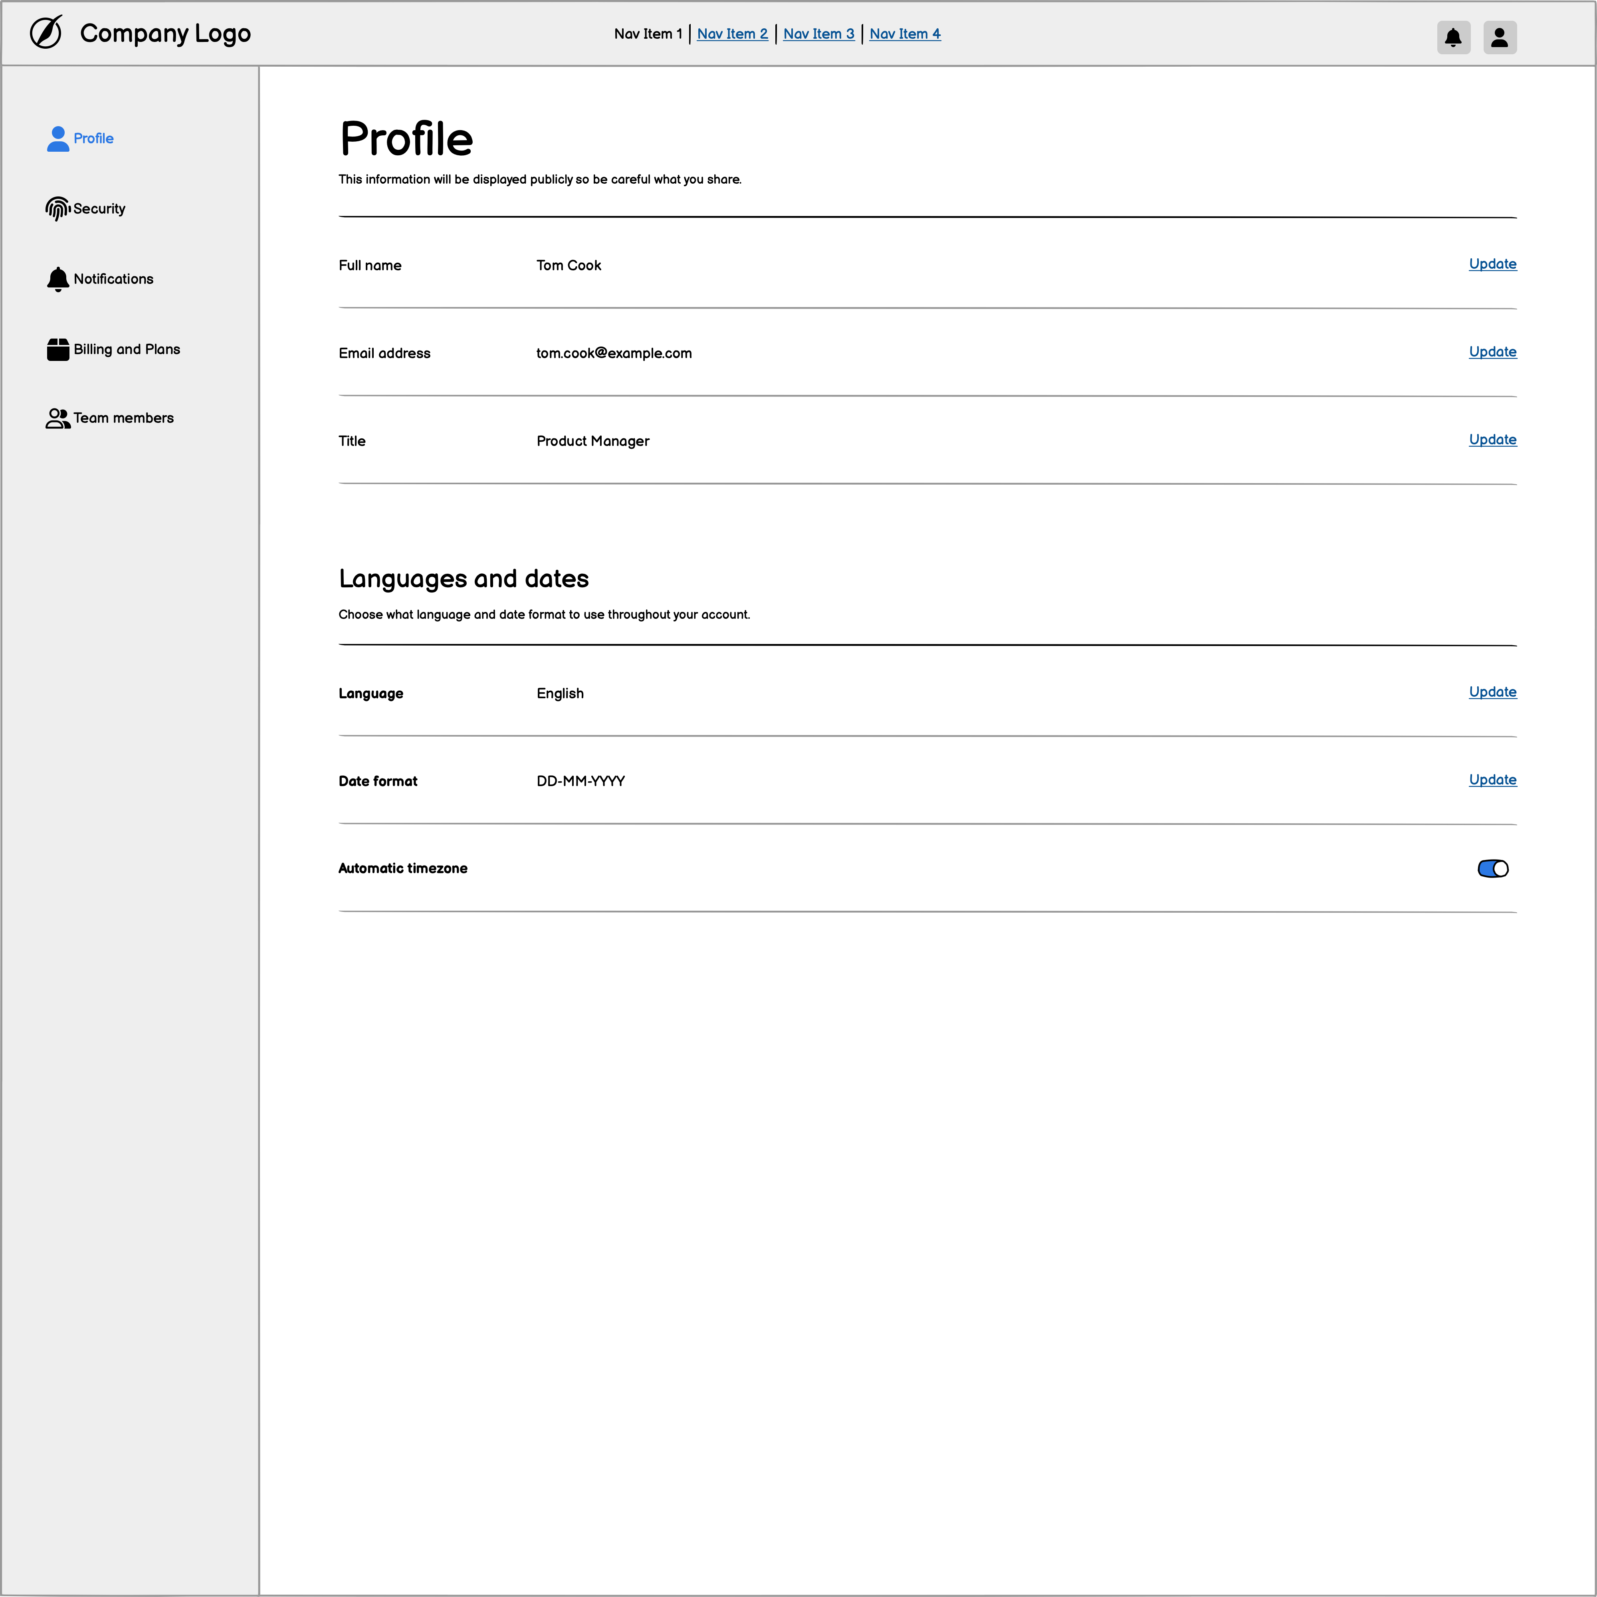The width and height of the screenshot is (1597, 1597).
Task: Click the Company Logo text
Action: point(165,33)
